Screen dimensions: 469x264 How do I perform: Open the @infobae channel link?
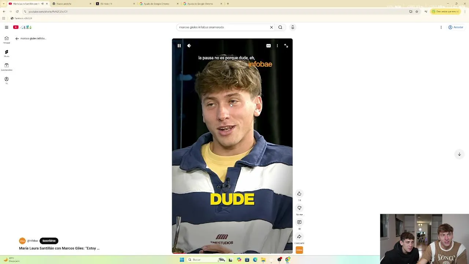[33, 241]
